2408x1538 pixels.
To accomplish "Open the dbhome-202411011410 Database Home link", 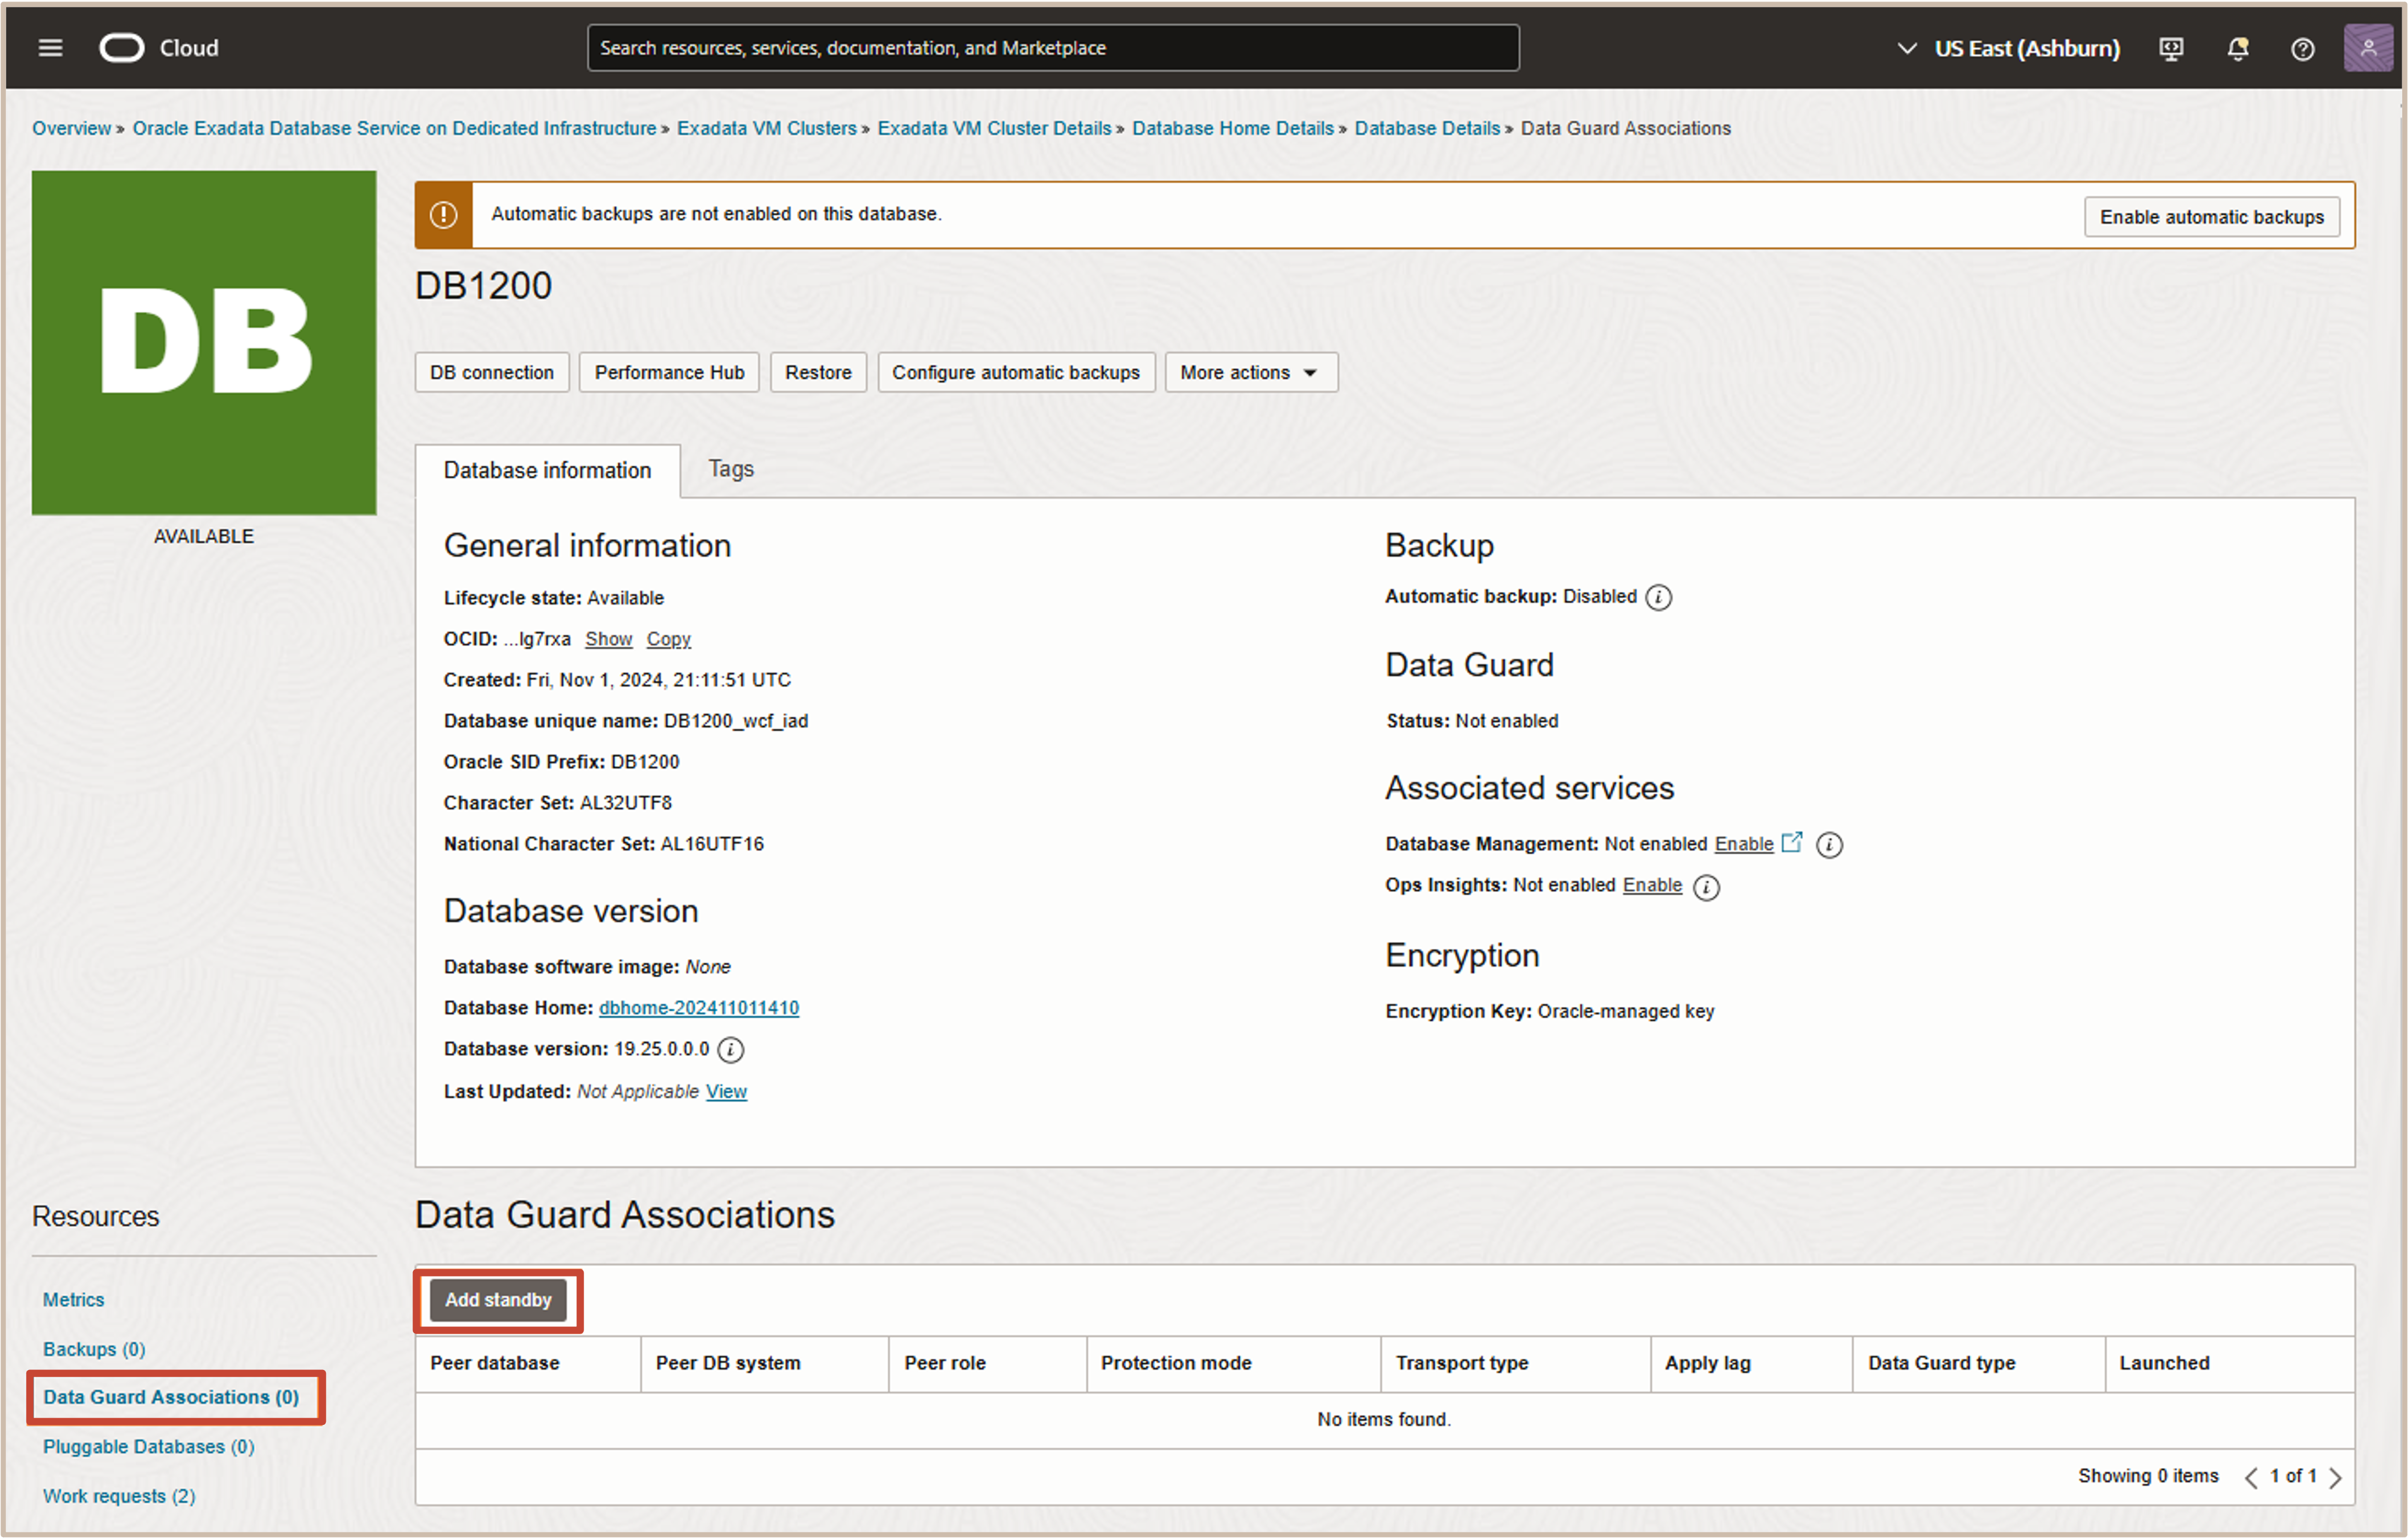I will [x=698, y=1008].
